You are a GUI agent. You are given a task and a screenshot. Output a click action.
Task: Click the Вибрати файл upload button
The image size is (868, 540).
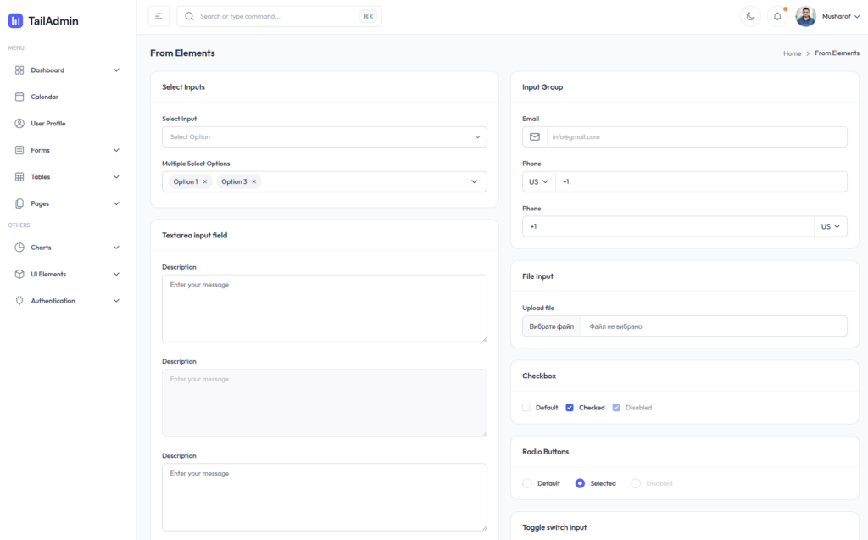[551, 326]
